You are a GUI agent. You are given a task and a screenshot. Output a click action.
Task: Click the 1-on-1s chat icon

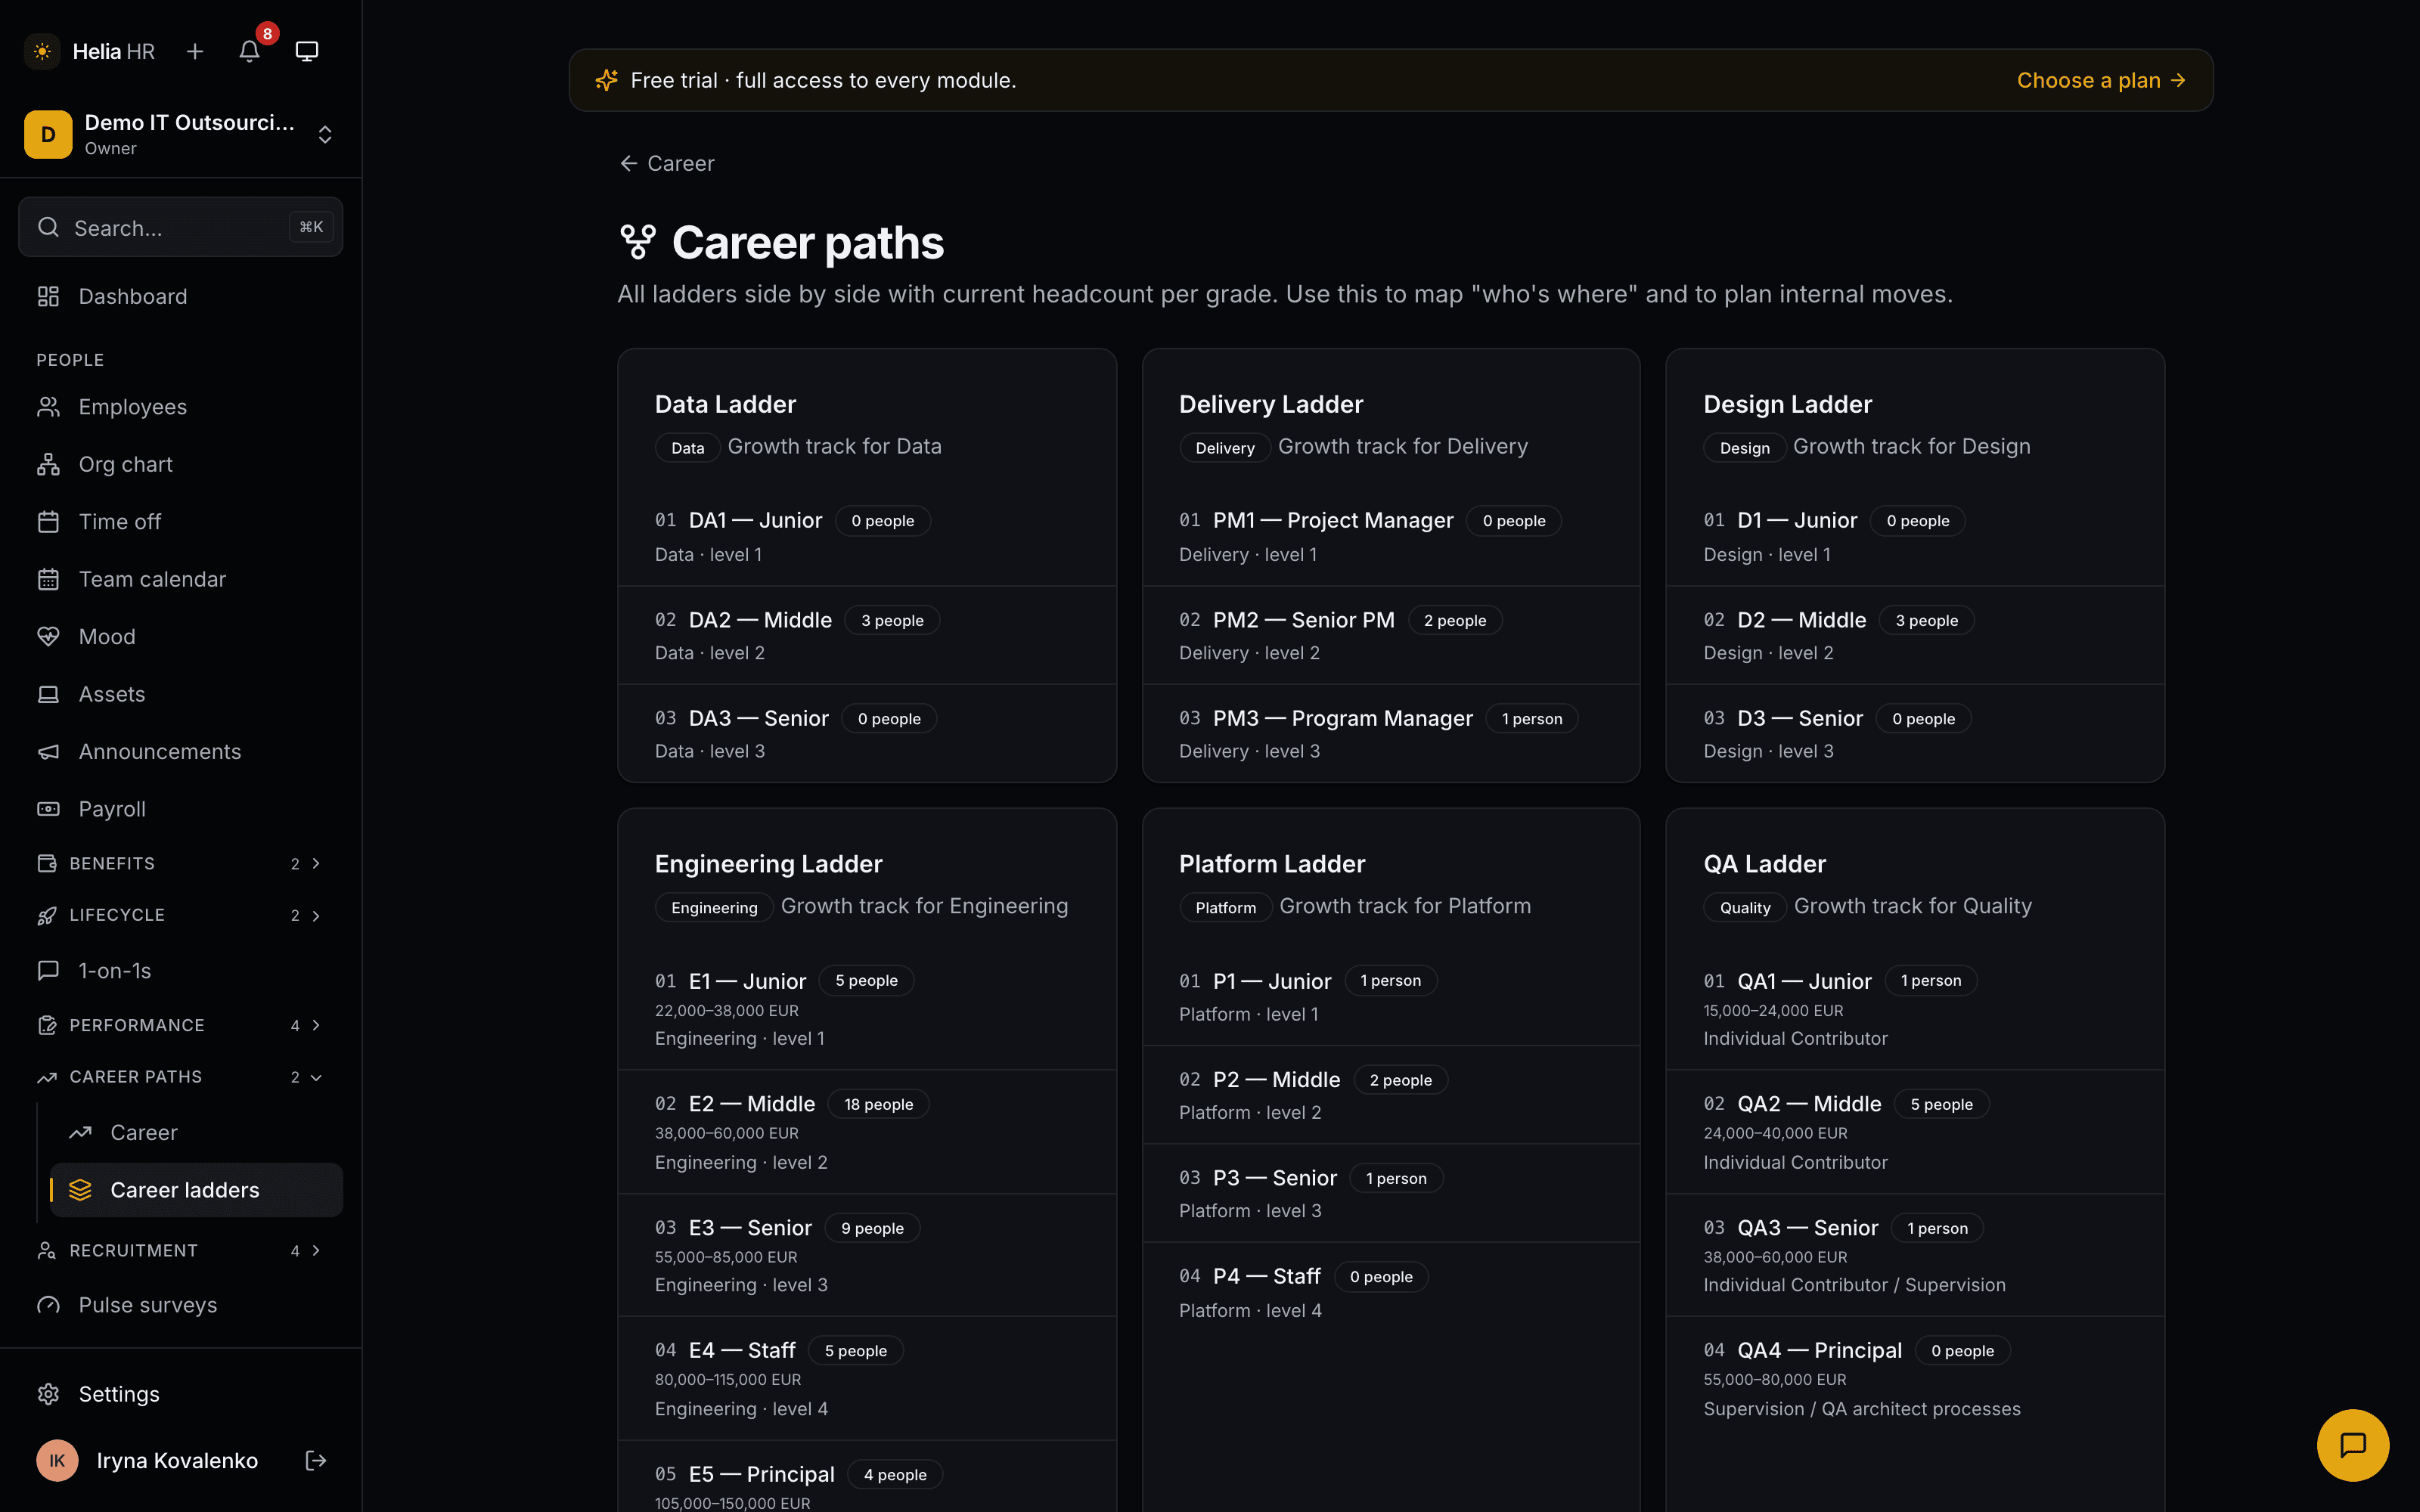pos(48,970)
